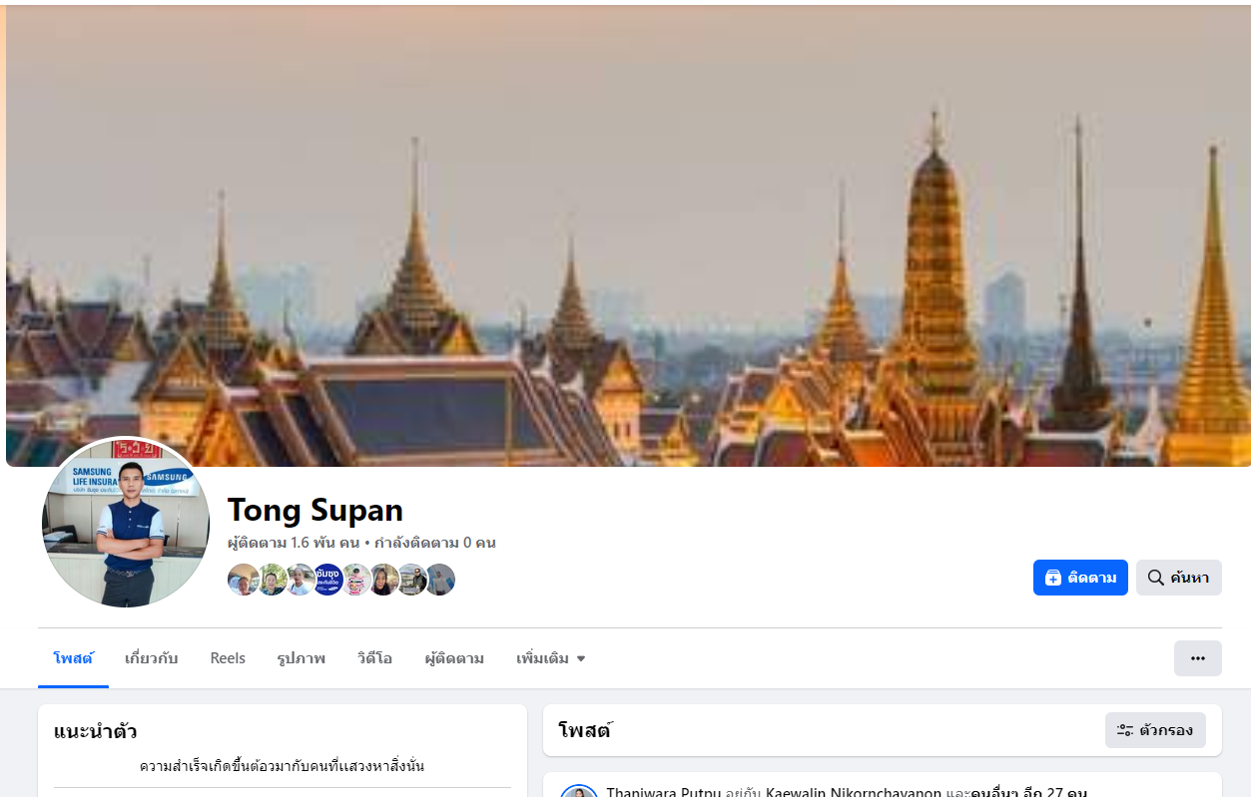The height and width of the screenshot is (797, 1251).
Task: Open the ตัวกรอง post filter
Action: (x=1155, y=730)
